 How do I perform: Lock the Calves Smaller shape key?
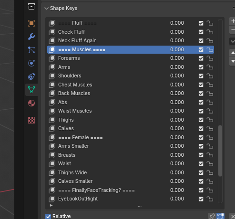[210, 181]
